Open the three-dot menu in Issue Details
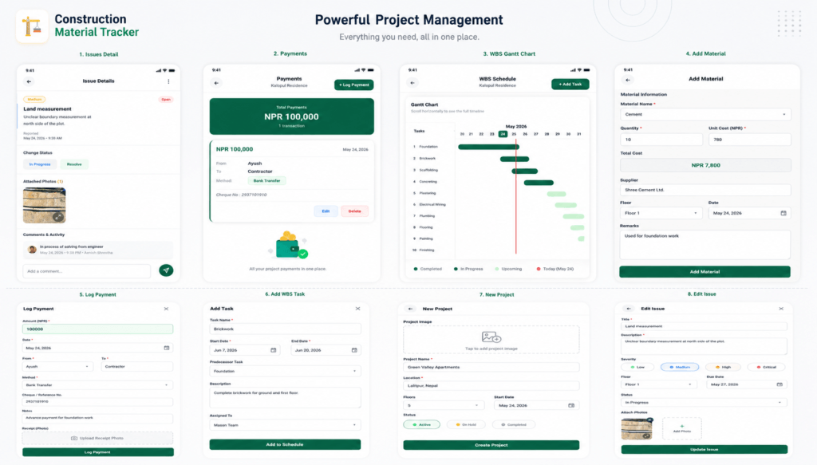Screen dimensions: 817x465 pyautogui.click(x=168, y=81)
